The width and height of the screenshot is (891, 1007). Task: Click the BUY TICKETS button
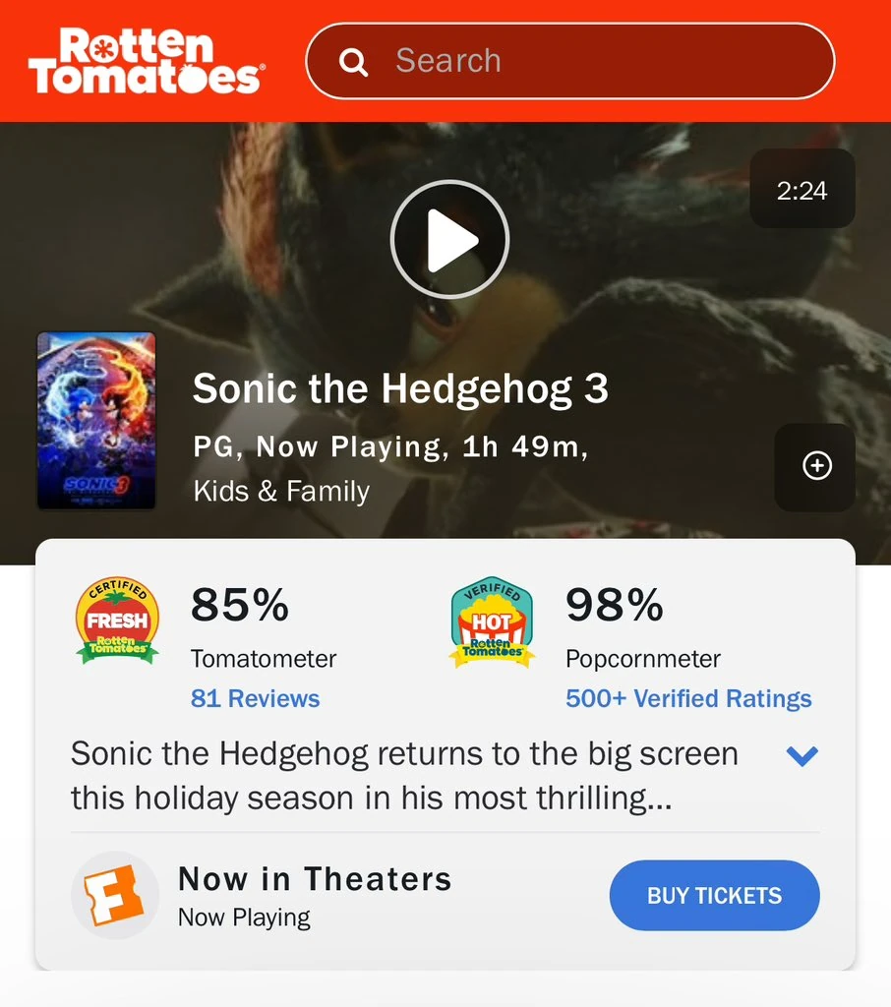point(714,895)
